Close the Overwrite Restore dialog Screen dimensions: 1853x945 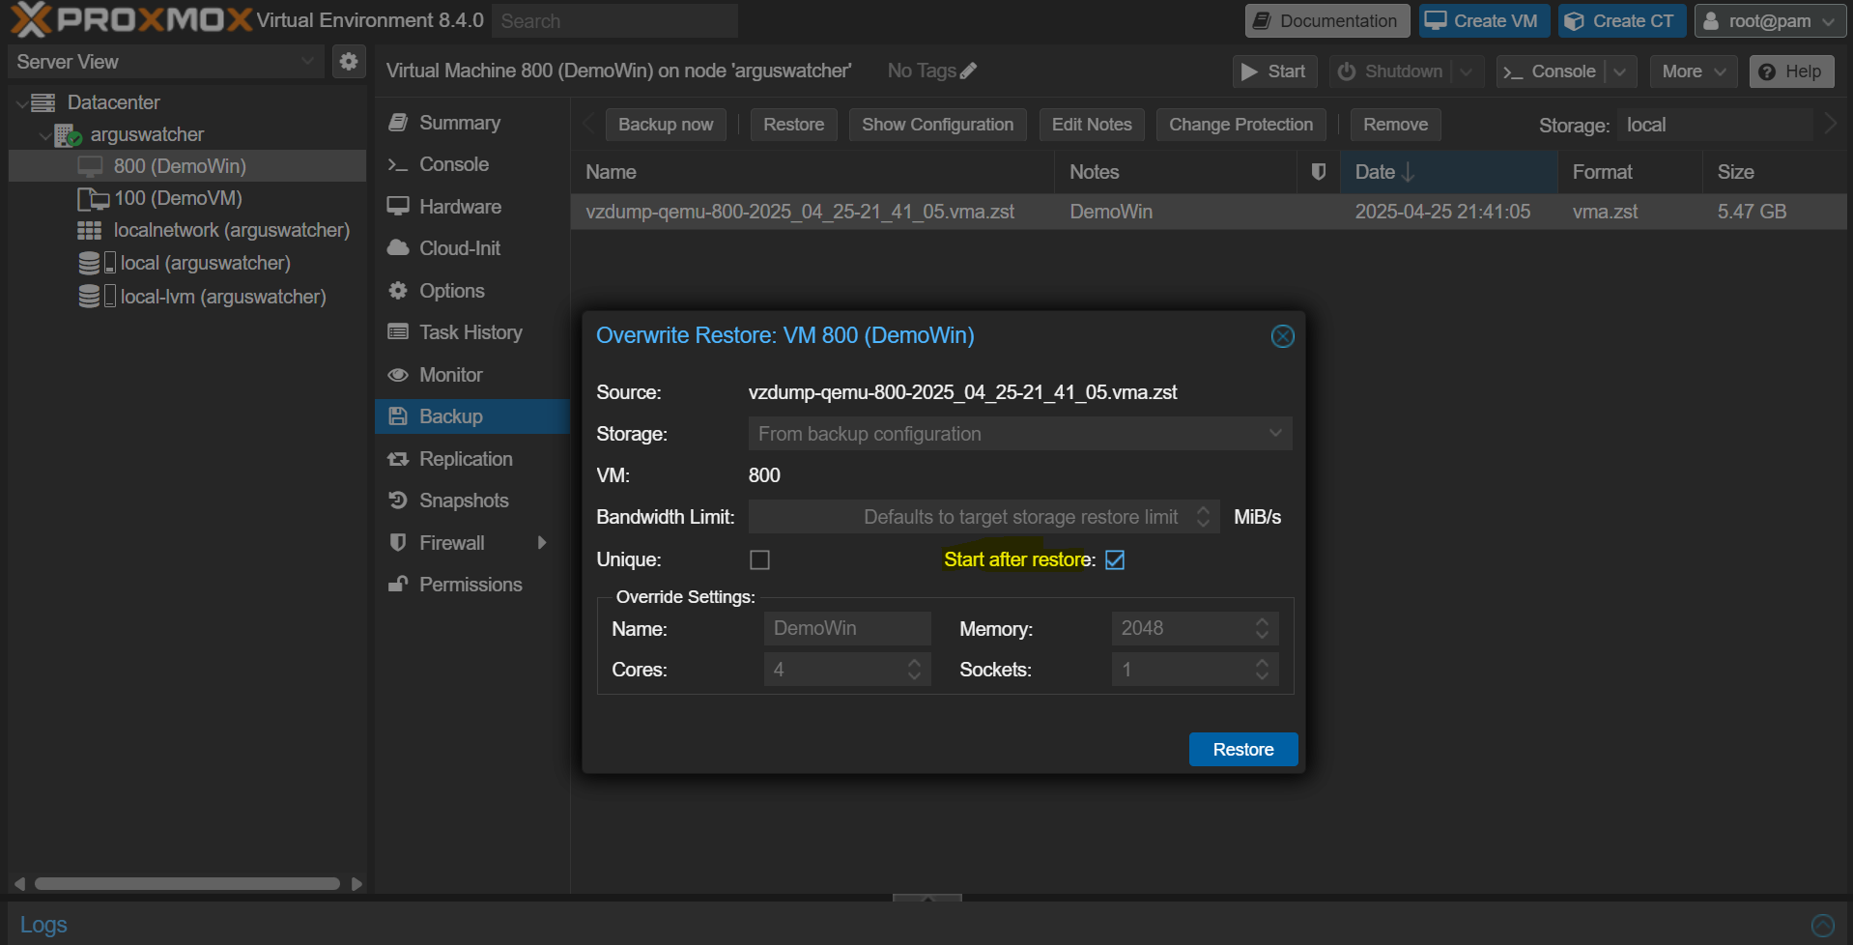point(1282,336)
